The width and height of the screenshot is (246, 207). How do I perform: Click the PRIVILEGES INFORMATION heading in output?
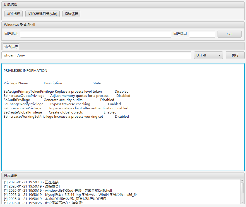pos(25,70)
